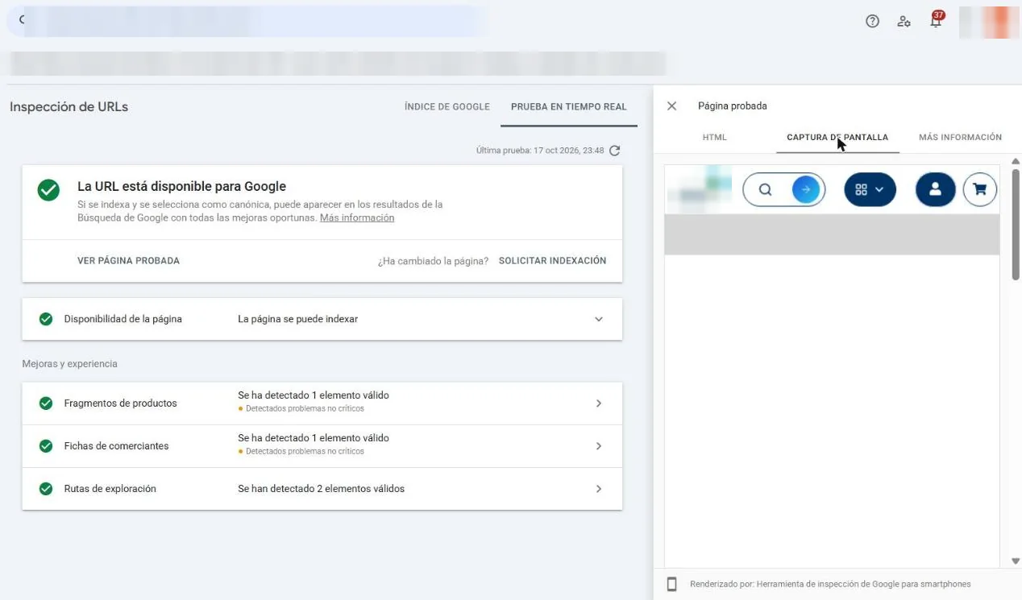Viewport: 1022px width, 600px height.
Task: Click 'La URL está disponible para Google' heading
Action: 181,187
